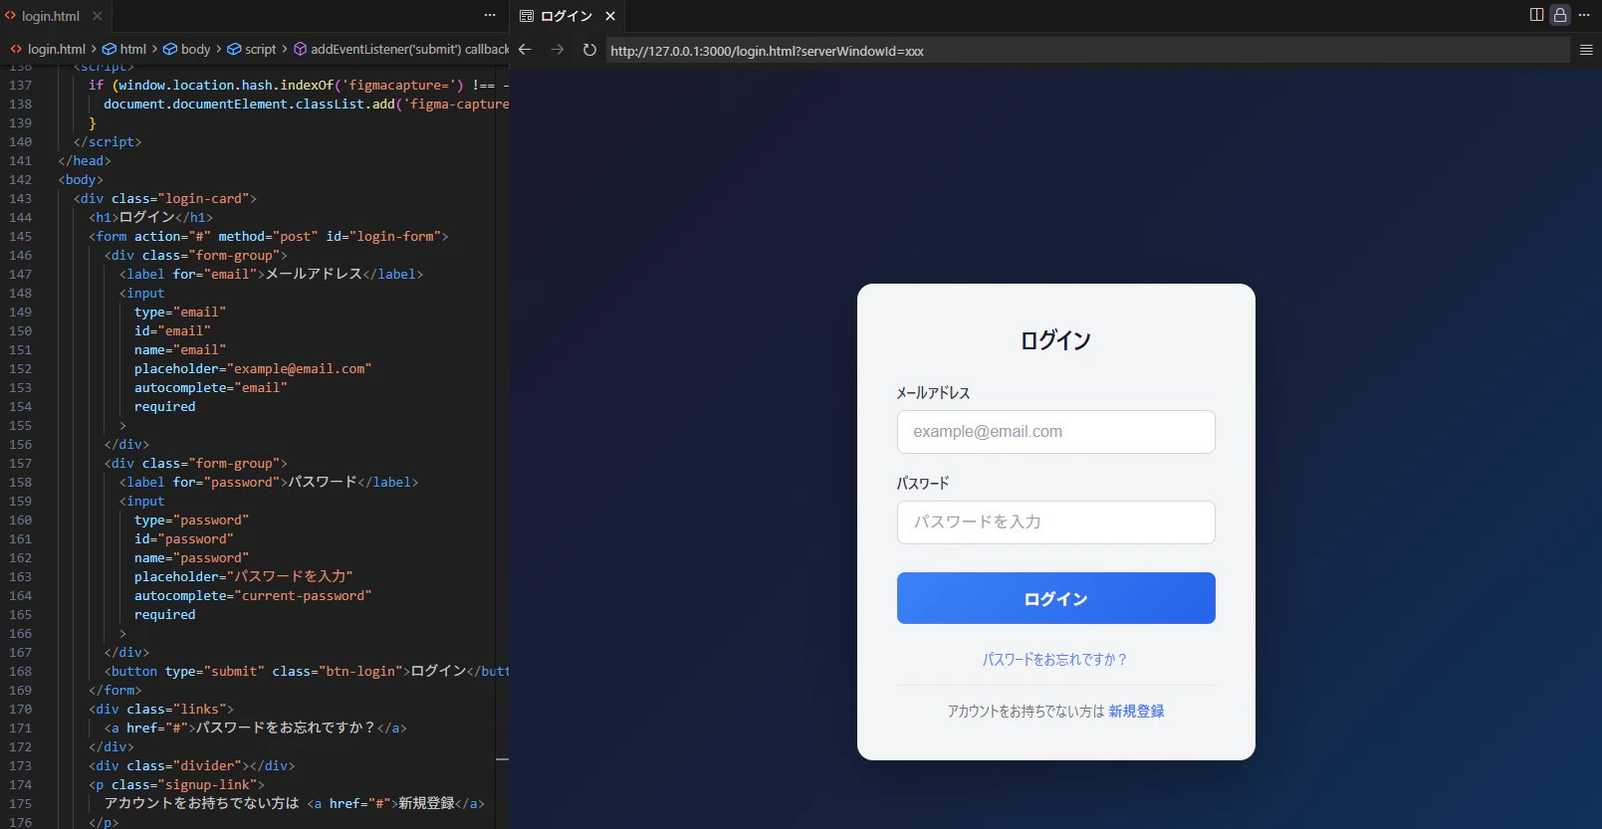The image size is (1602, 829).
Task: Click placeholder="example@email.com" code line
Action: (x=253, y=369)
